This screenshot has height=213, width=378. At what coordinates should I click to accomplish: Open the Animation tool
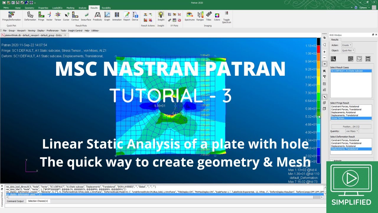point(117,17)
